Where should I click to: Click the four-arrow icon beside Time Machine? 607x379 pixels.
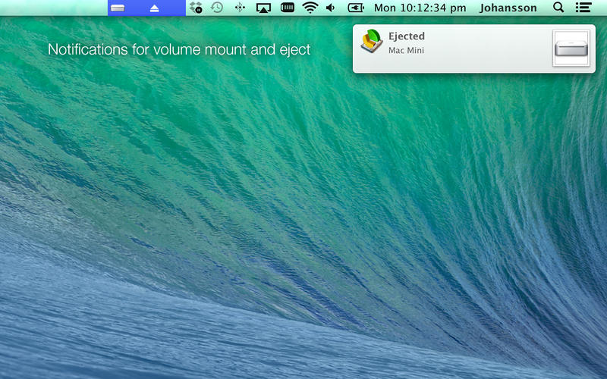(240, 8)
